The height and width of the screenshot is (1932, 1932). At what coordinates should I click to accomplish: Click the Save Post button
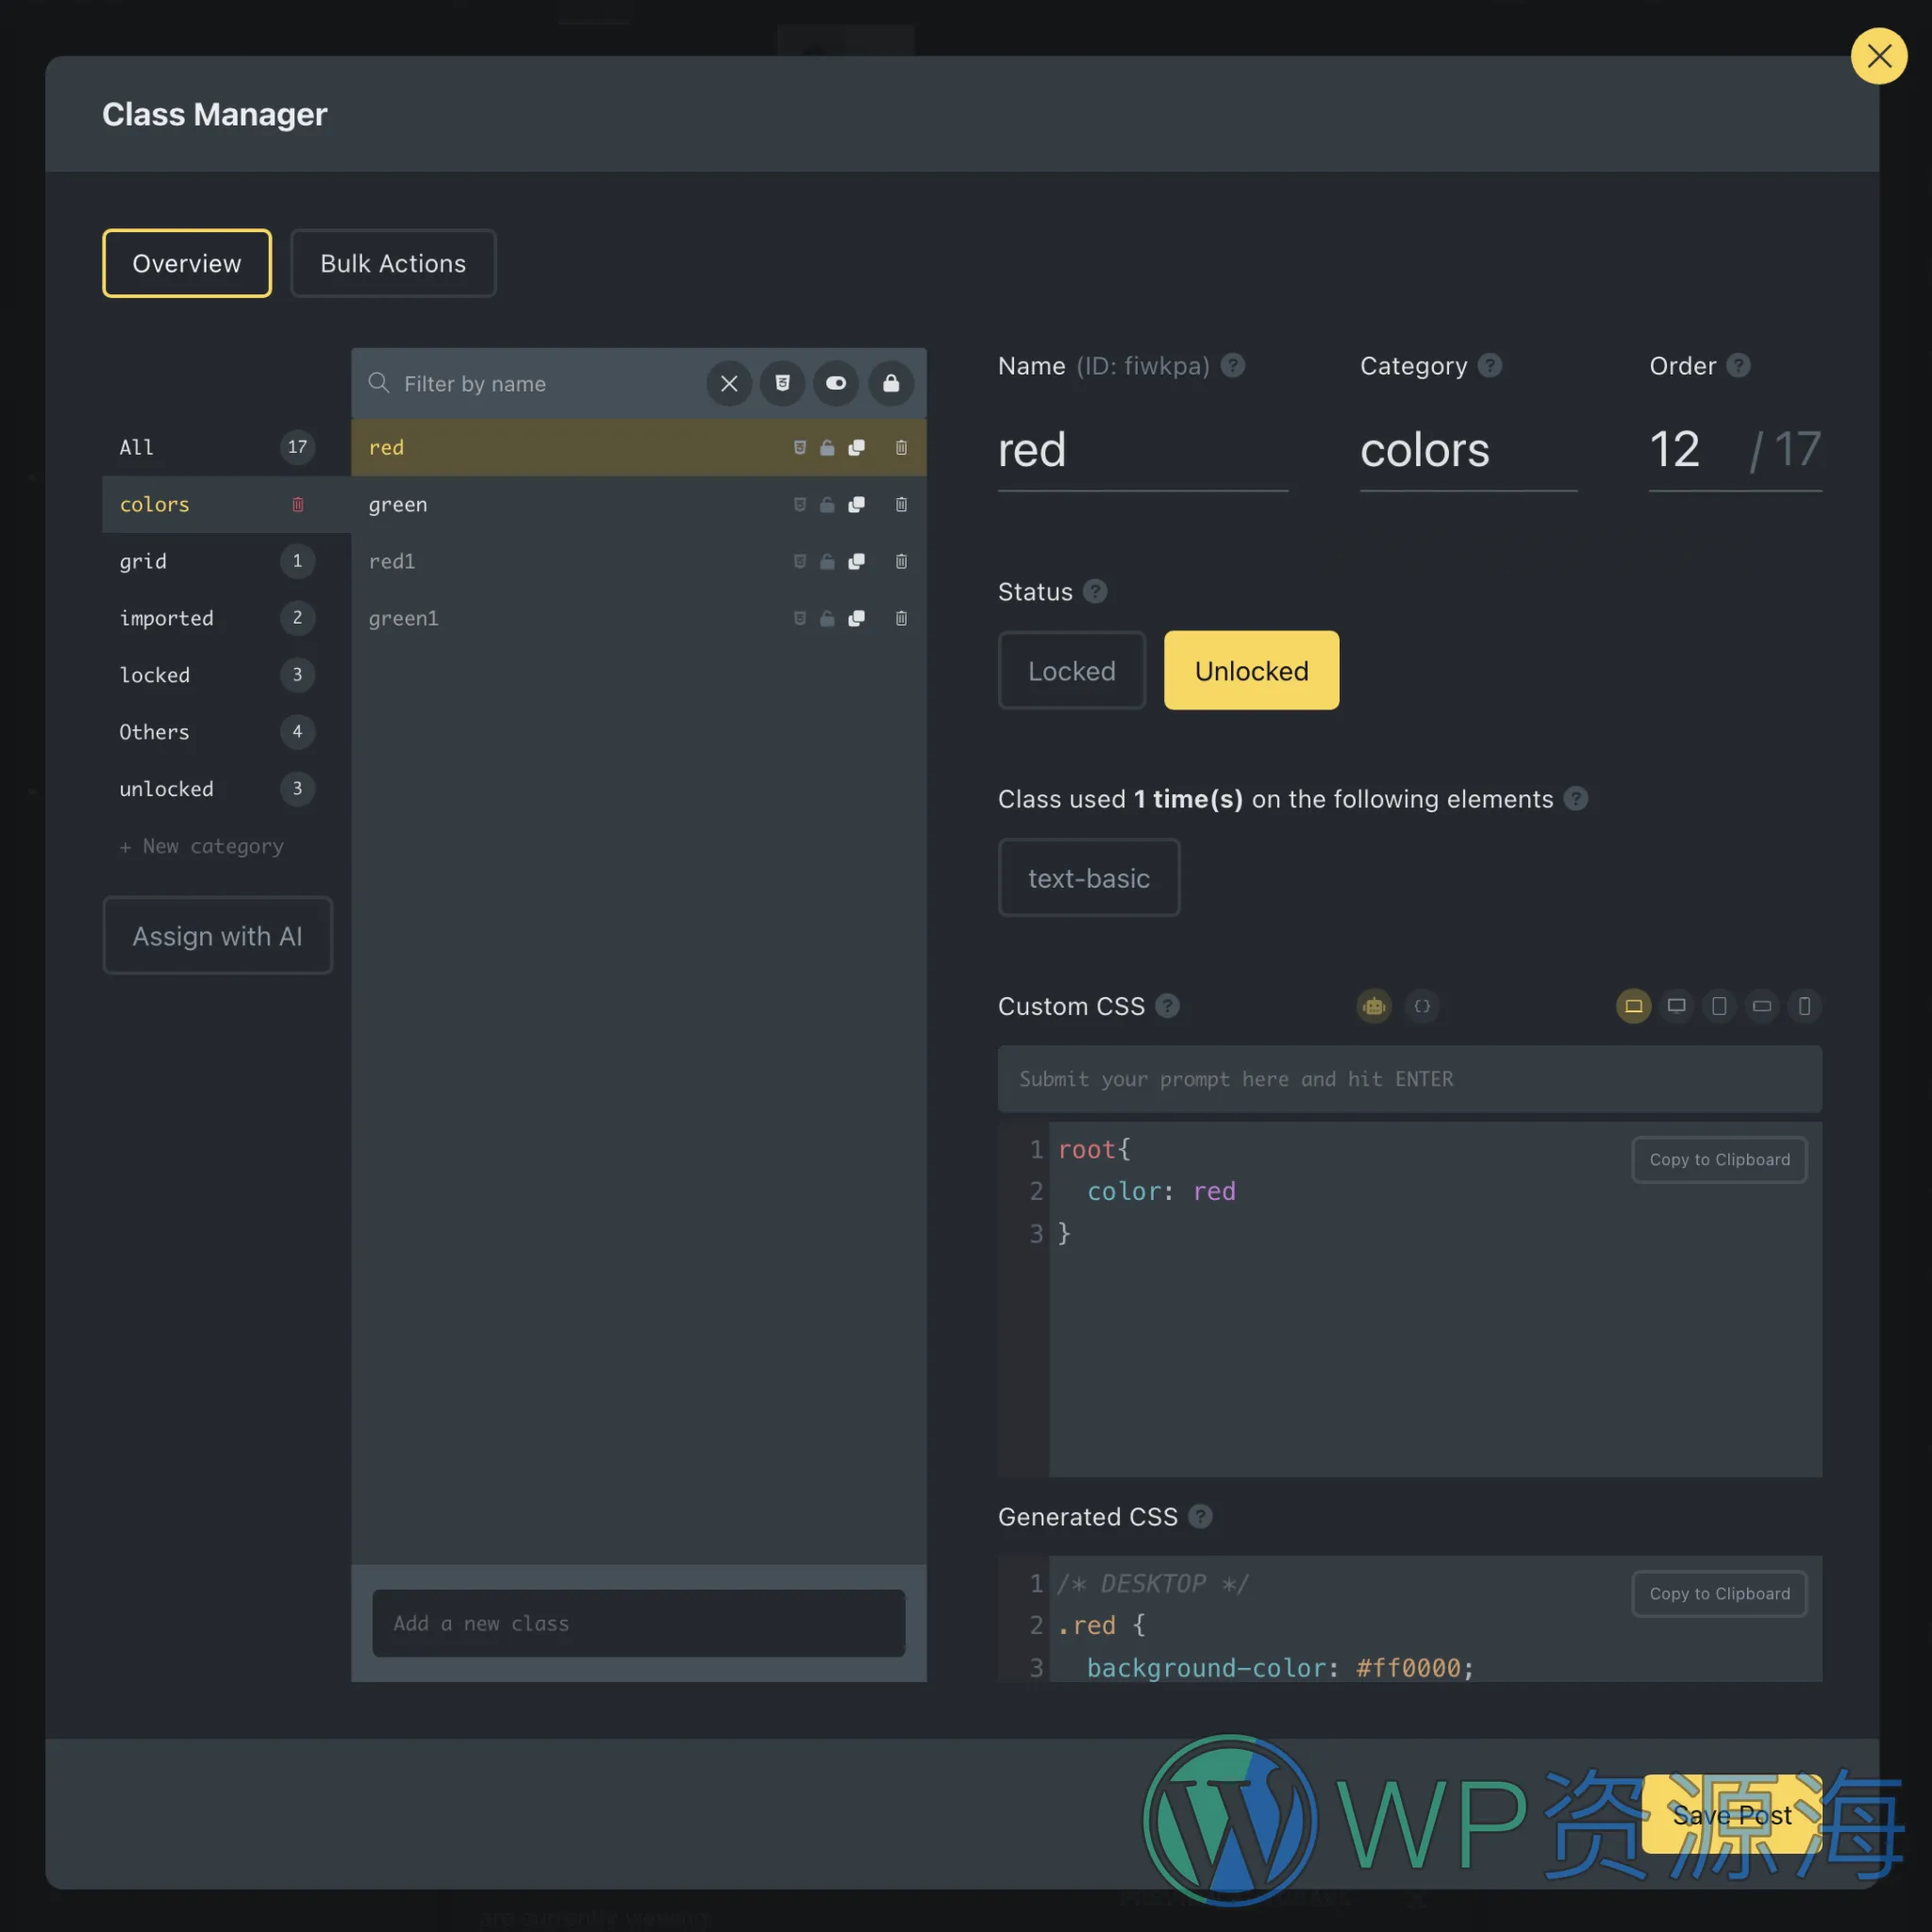pyautogui.click(x=1732, y=1815)
